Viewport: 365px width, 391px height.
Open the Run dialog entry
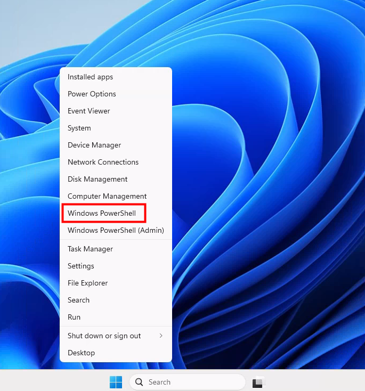(74, 317)
